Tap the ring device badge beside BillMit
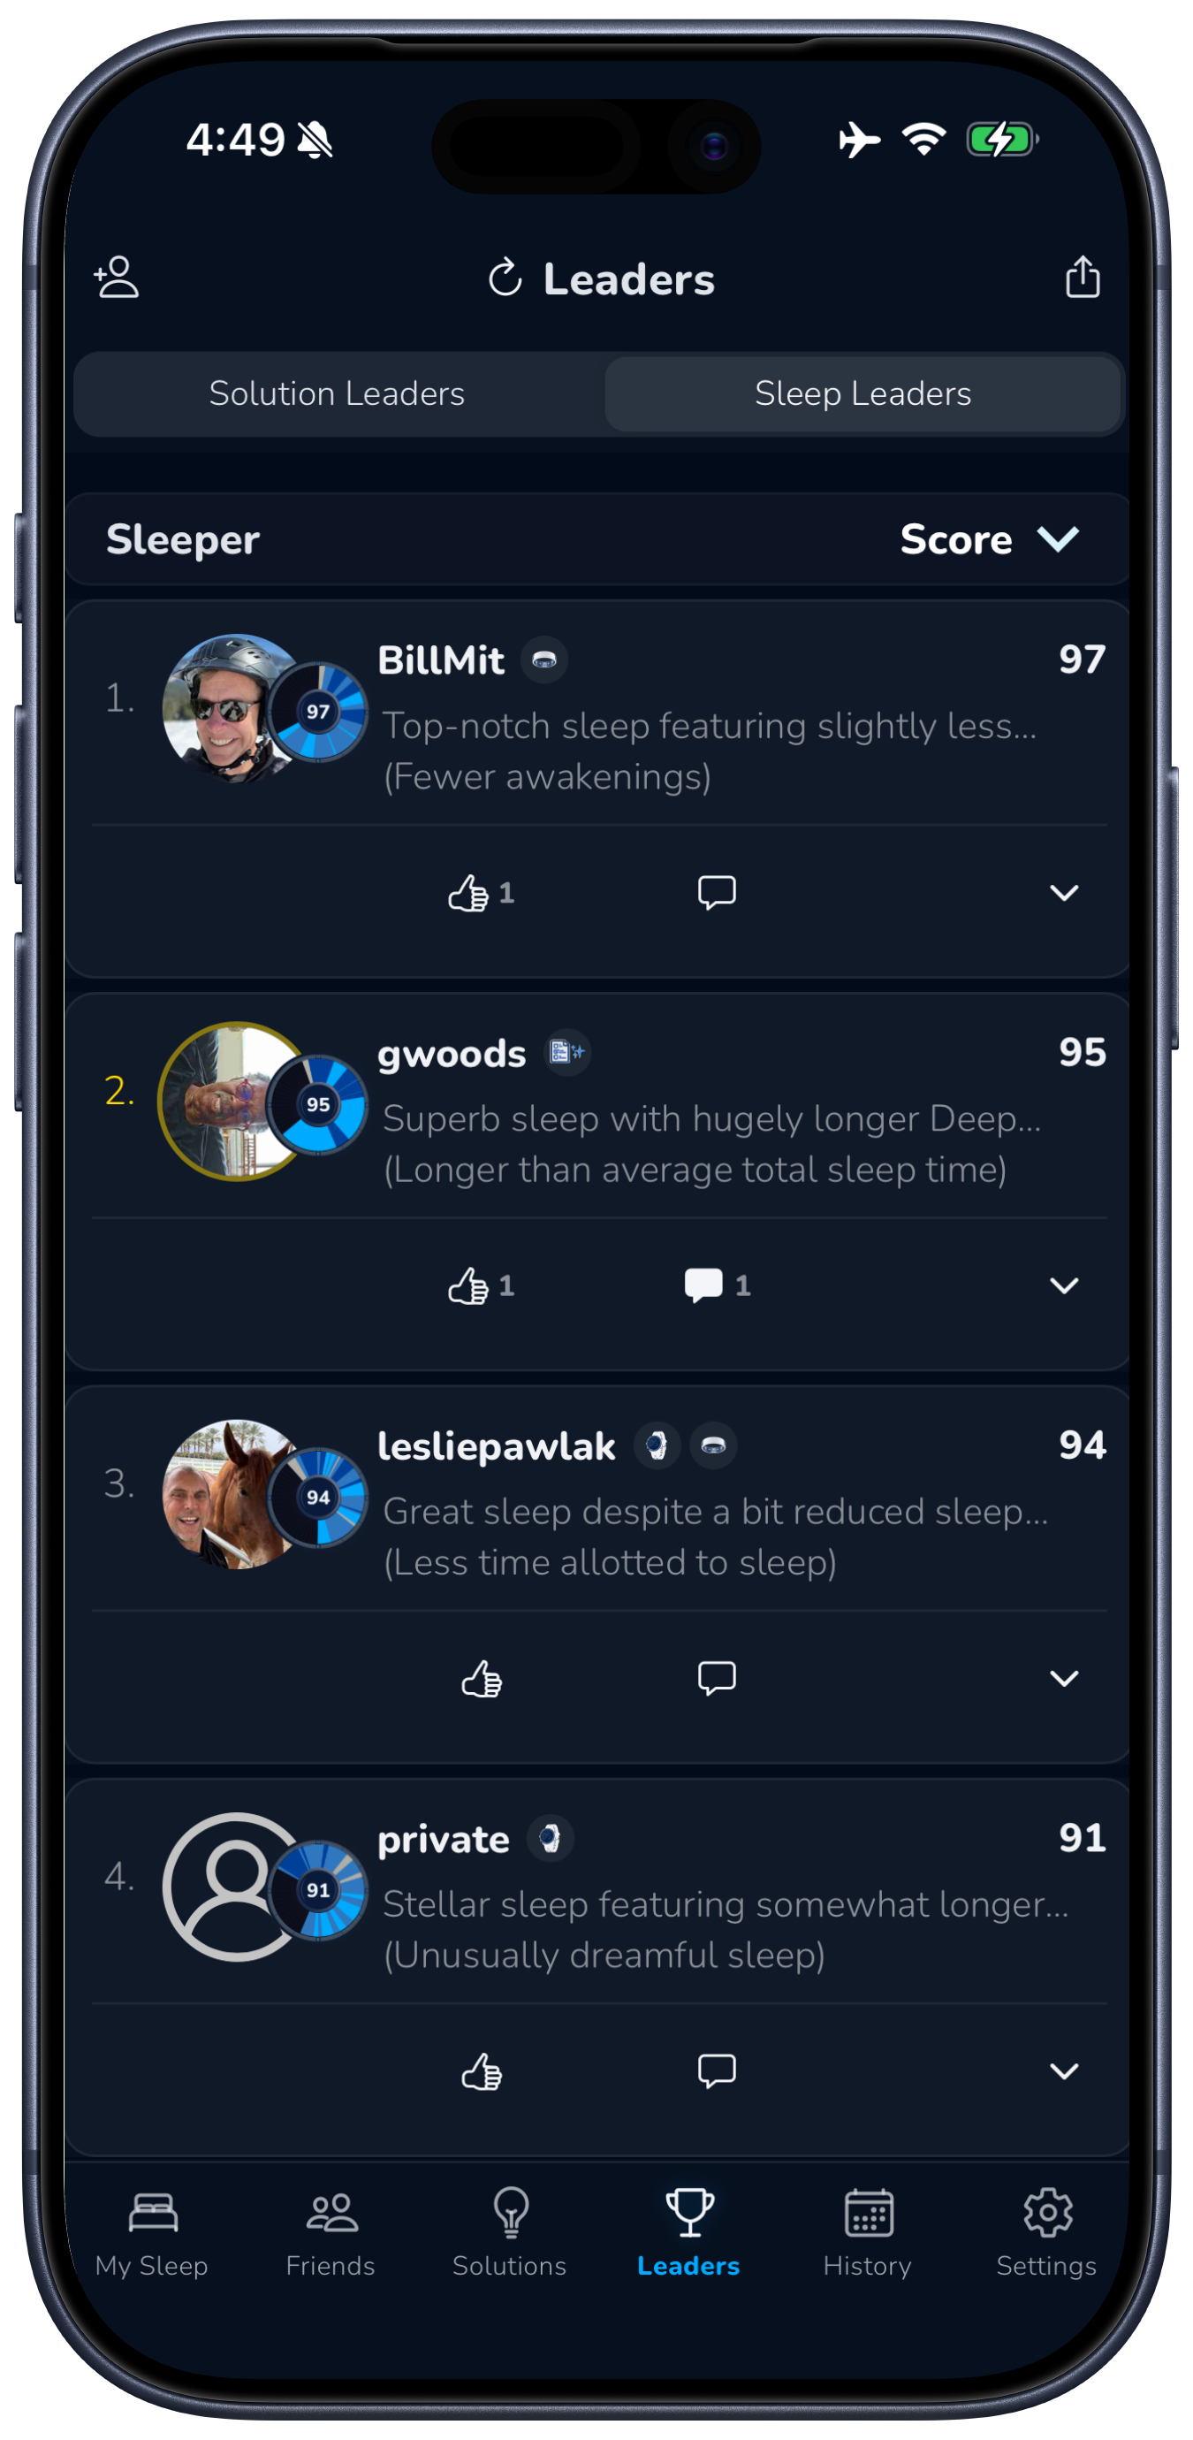Screen dimensions: 1193x2440 pos(543,660)
